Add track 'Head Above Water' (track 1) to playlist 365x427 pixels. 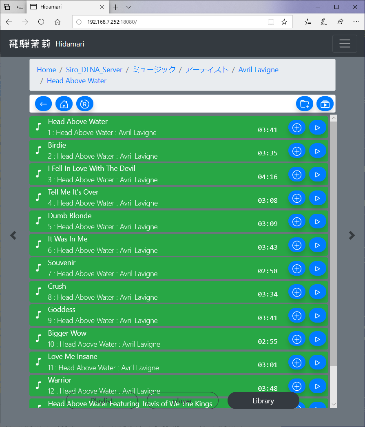[x=297, y=127]
